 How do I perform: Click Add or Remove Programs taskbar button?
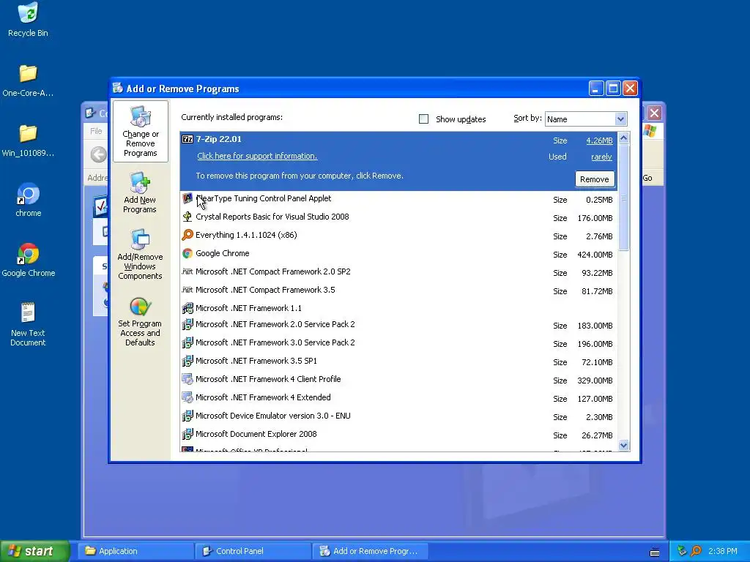371,551
